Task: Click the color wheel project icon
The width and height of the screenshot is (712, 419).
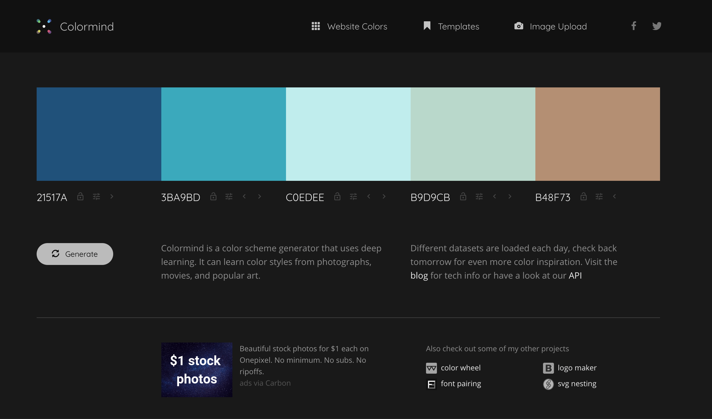Action: tap(431, 368)
